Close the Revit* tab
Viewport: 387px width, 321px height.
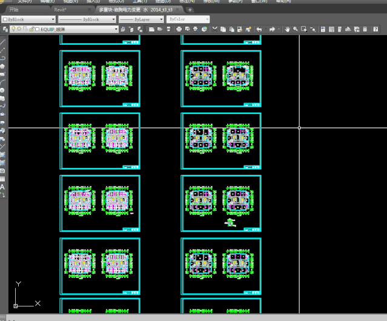[x=90, y=10]
